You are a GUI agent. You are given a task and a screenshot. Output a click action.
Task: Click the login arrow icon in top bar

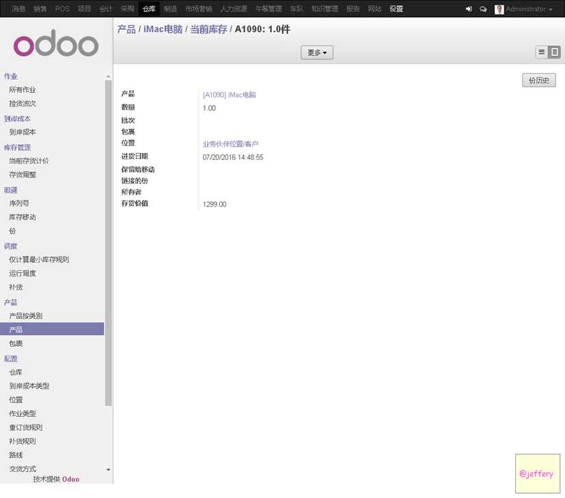(469, 9)
